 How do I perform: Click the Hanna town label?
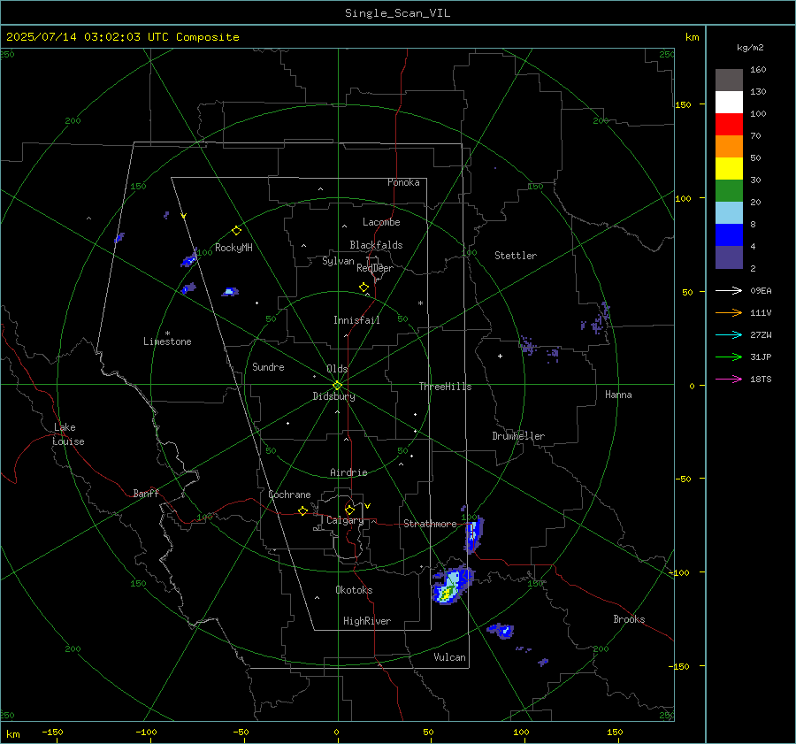tap(618, 395)
